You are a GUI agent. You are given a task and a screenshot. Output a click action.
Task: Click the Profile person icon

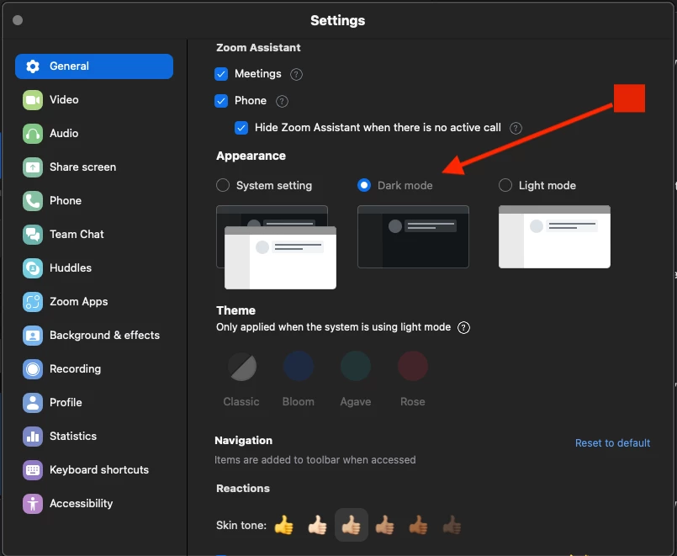click(33, 403)
